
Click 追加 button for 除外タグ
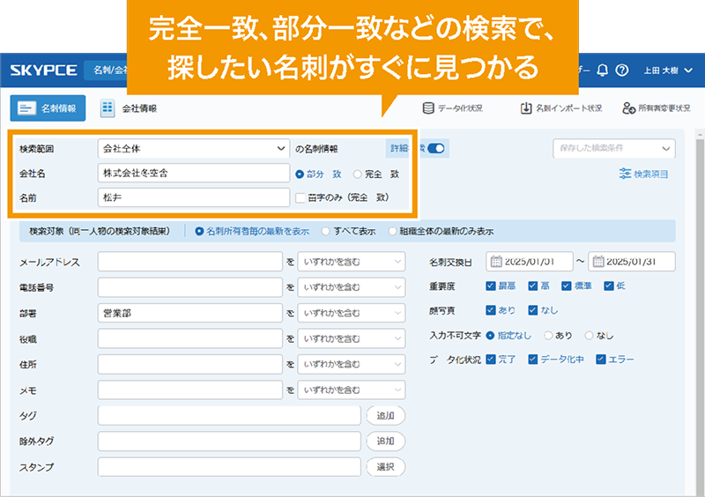pyautogui.click(x=385, y=441)
